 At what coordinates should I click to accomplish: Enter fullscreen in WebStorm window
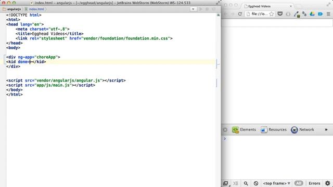tap(218, 3)
